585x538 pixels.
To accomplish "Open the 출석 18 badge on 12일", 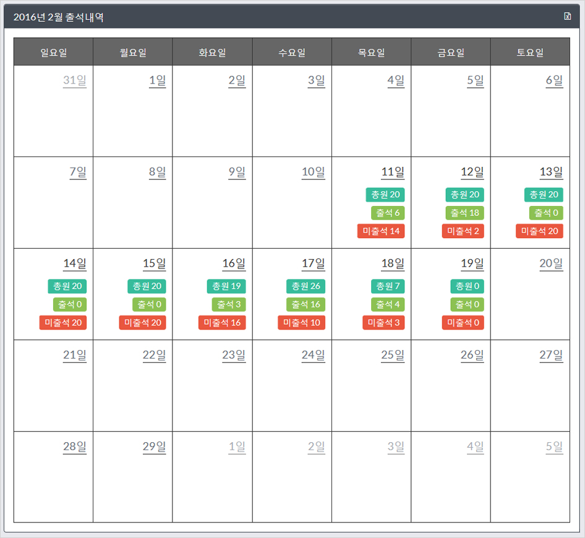I will [x=464, y=213].
